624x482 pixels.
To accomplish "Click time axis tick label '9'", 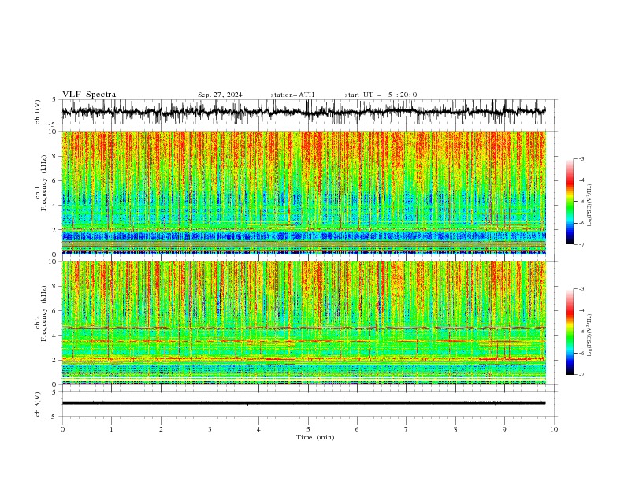I will tap(504, 429).
